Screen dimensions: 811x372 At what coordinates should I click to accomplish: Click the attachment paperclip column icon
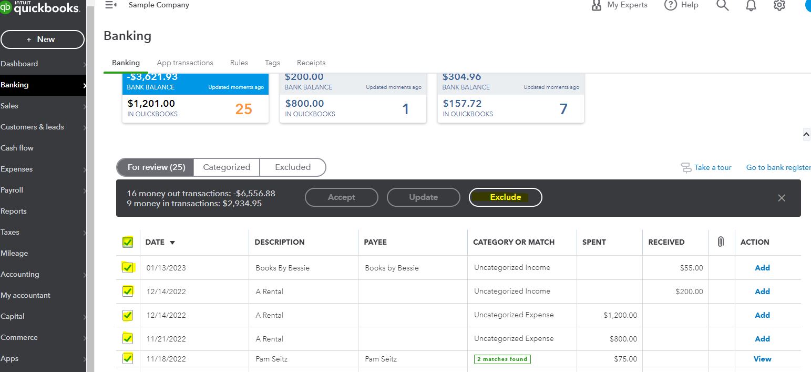(x=721, y=242)
